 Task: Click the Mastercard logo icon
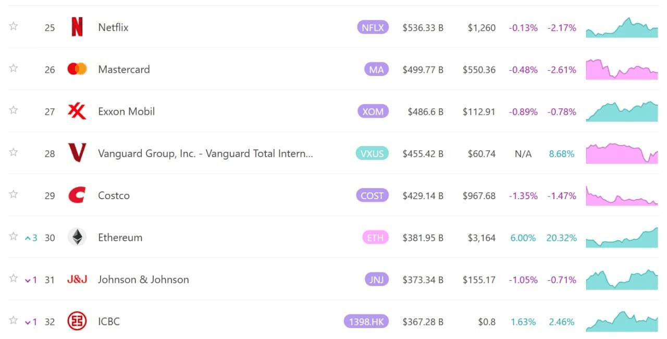pyautogui.click(x=77, y=69)
